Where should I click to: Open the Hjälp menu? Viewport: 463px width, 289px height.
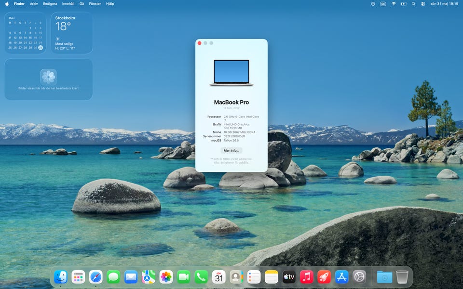click(110, 4)
